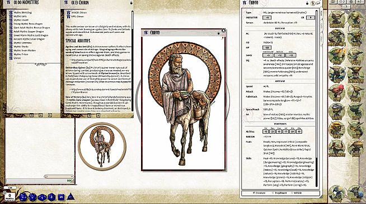The image size is (366, 204).
Task: Click the Fortitude save box
Action: click(268, 55)
